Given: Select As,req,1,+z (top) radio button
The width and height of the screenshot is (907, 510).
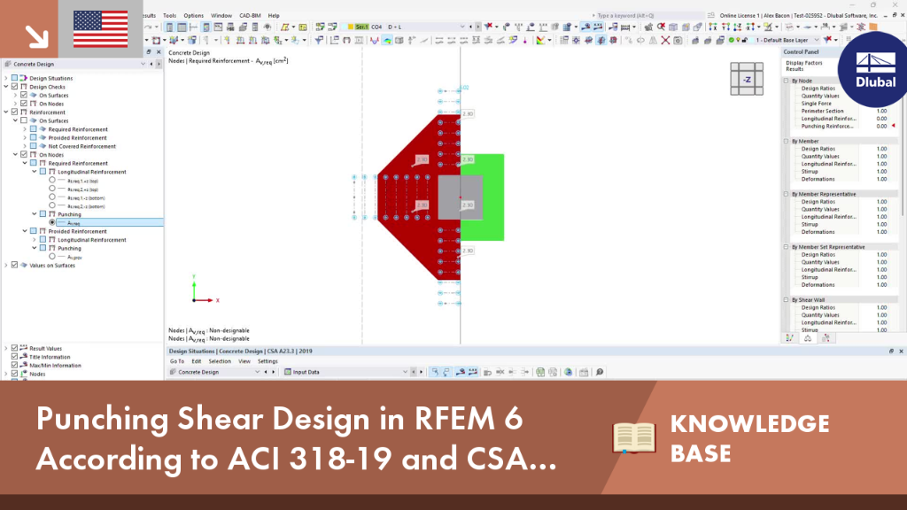Looking at the screenshot, I should pyautogui.click(x=52, y=181).
